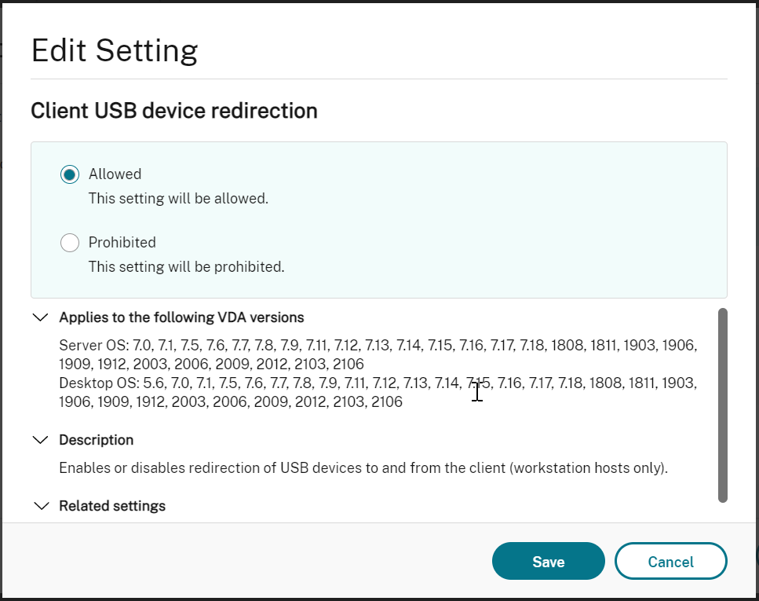The width and height of the screenshot is (759, 601).
Task: Click the 'Allowed' option label text
Action: [x=115, y=174]
